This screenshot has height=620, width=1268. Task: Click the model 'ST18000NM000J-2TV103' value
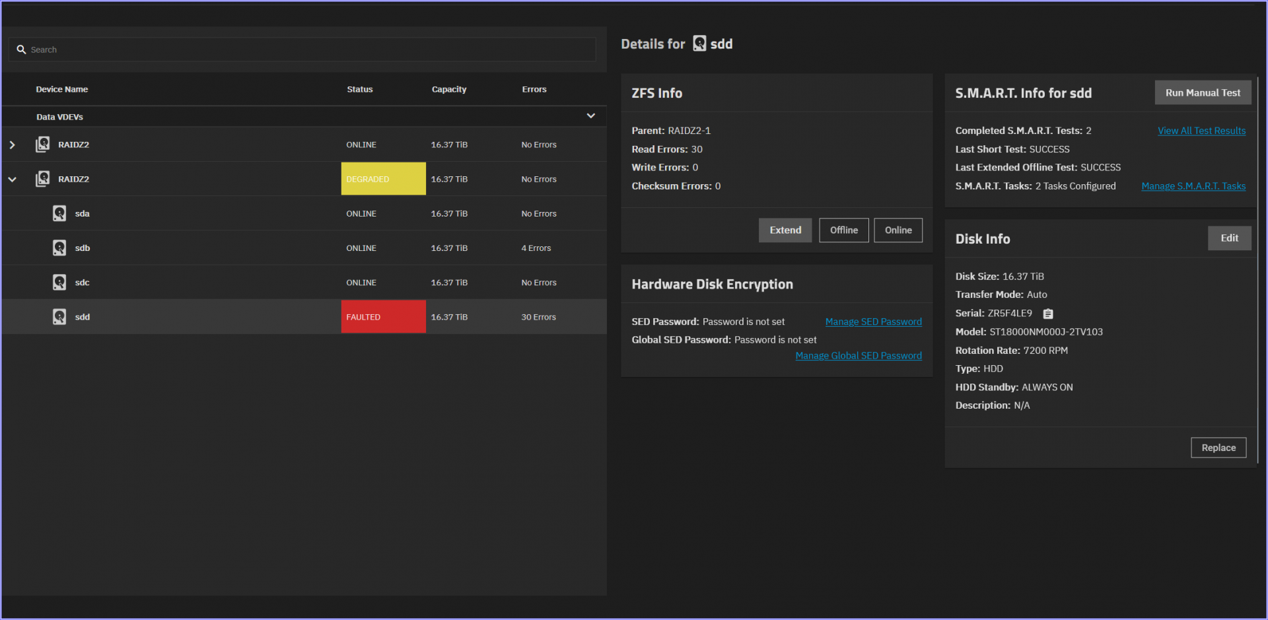tap(1046, 332)
